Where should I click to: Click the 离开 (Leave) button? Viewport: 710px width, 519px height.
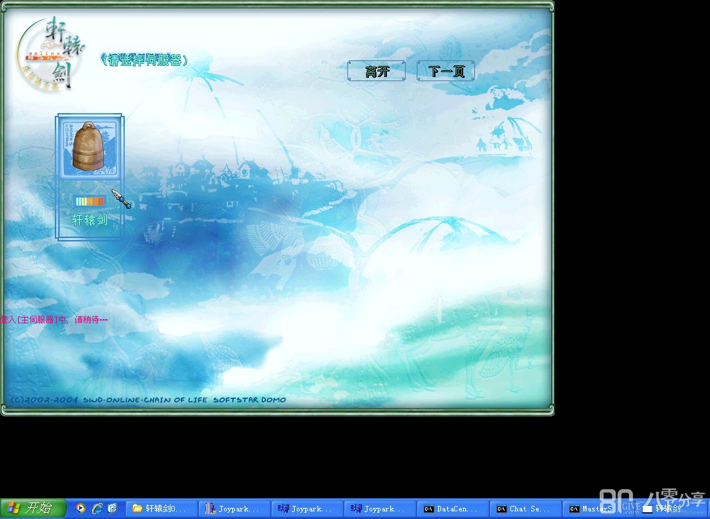(376, 71)
